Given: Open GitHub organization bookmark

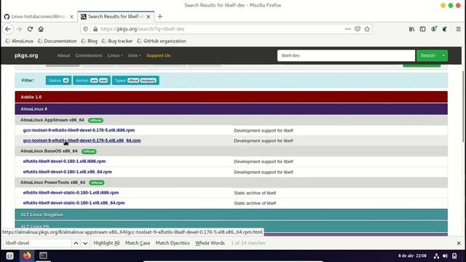Looking at the screenshot, I should (x=162, y=41).
